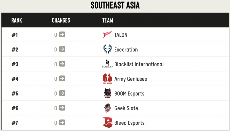
Task: Select the Blacklist International team name
Action: [139, 64]
